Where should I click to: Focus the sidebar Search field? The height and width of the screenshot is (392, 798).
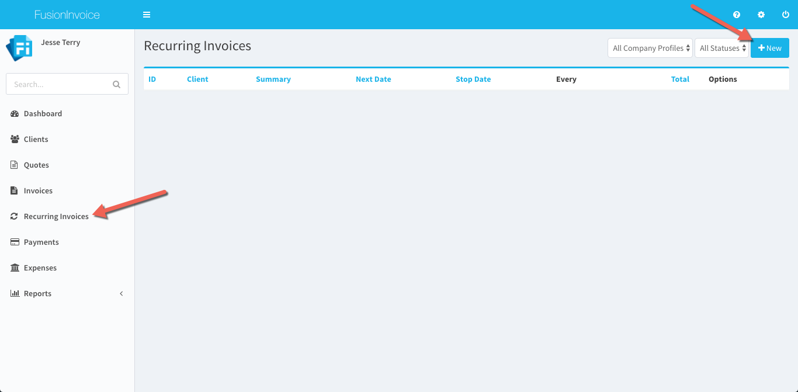tap(58, 84)
